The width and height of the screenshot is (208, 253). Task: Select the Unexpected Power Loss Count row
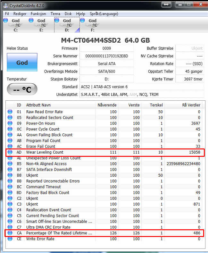104,158
